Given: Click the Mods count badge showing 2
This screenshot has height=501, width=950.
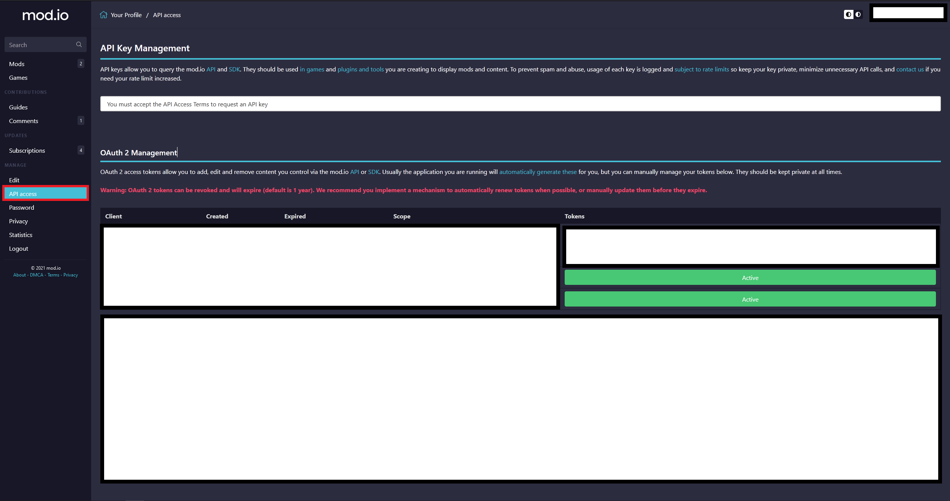Looking at the screenshot, I should [81, 63].
